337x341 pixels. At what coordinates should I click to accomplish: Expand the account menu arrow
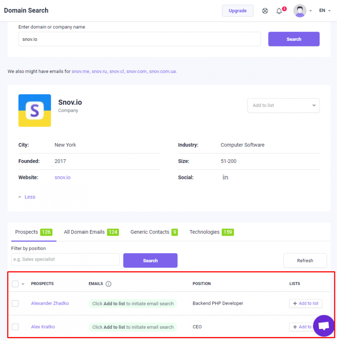pyautogui.click(x=311, y=11)
